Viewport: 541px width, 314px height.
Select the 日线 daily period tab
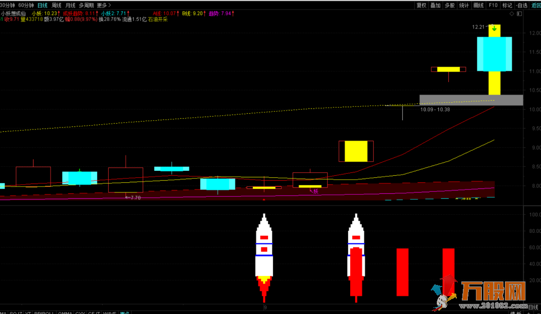pos(43,5)
